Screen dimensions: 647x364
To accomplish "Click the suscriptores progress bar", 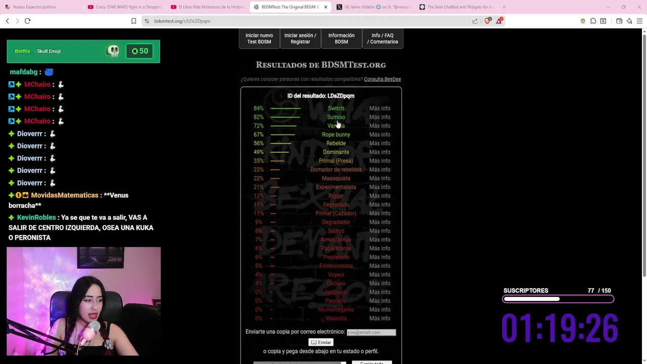I will [558, 299].
